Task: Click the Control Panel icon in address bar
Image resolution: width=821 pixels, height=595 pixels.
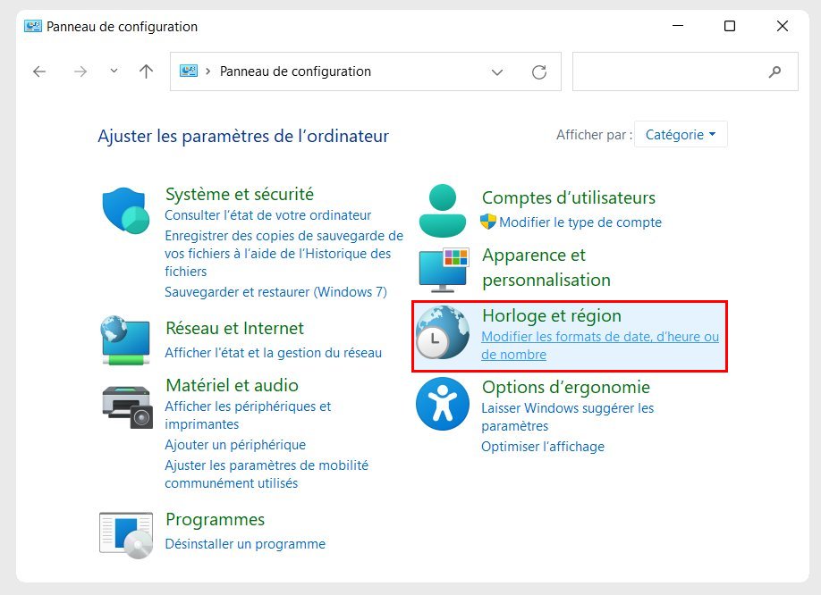Action: coord(189,71)
